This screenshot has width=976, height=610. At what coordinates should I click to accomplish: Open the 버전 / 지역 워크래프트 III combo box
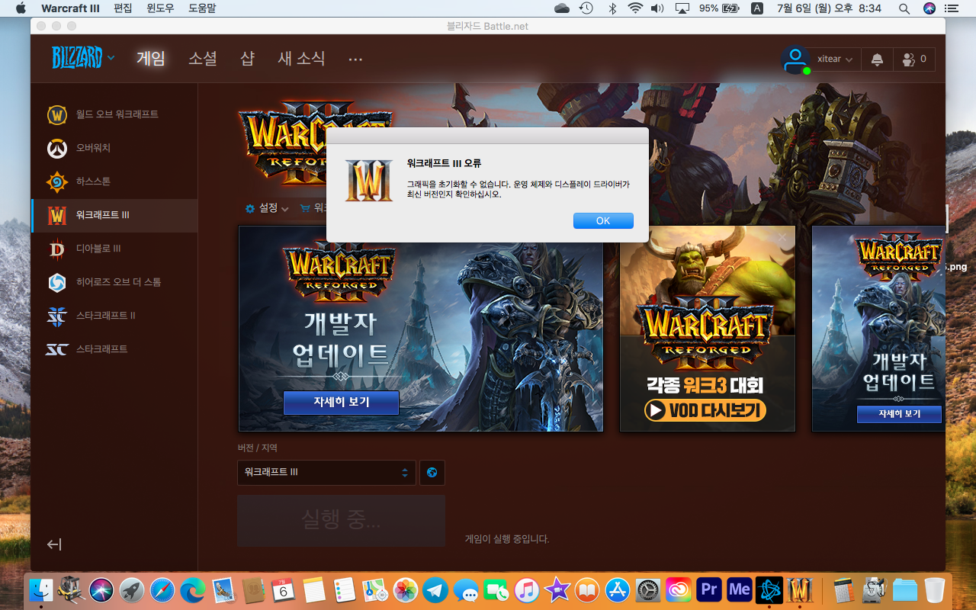(326, 472)
